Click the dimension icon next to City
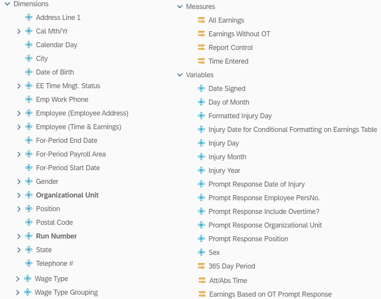381x299 pixels. 29,59
